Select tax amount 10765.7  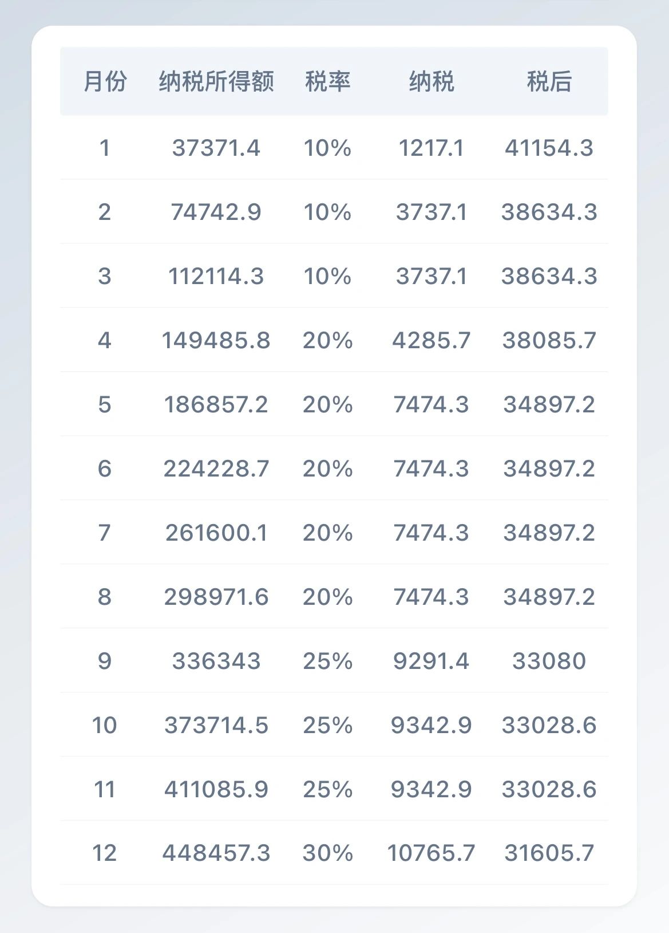[x=432, y=853]
